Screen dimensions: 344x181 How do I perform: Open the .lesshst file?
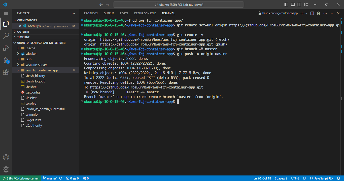[46, 98]
